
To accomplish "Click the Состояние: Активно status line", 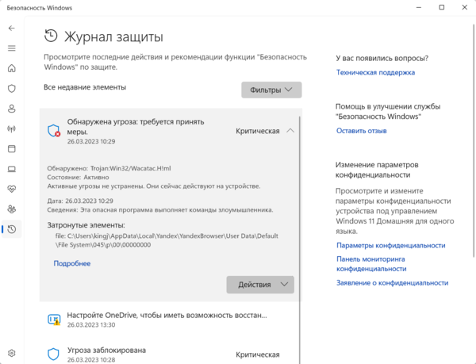I will pos(78,177).
